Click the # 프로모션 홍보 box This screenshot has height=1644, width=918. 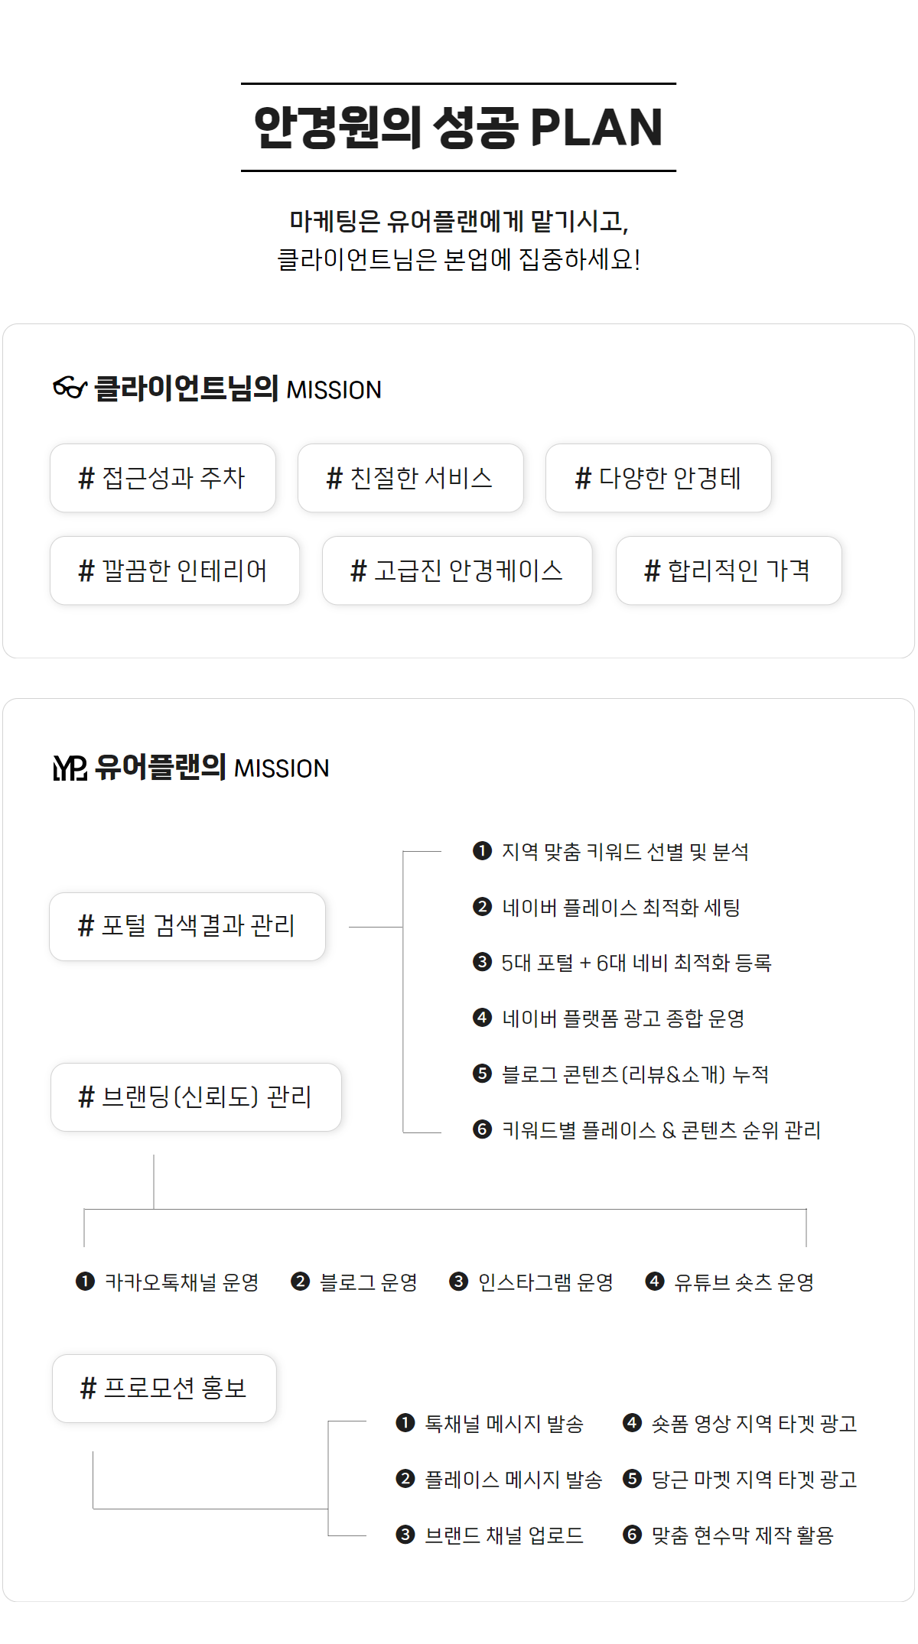164,1389
